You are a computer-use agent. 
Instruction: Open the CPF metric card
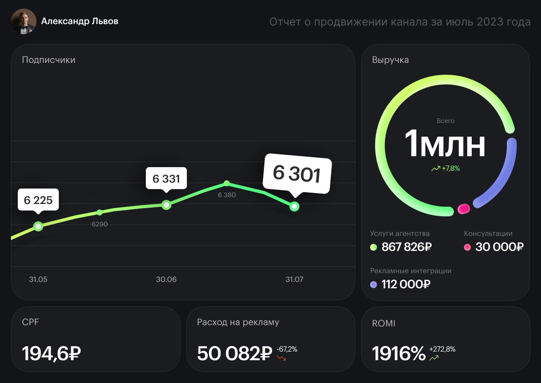95,339
